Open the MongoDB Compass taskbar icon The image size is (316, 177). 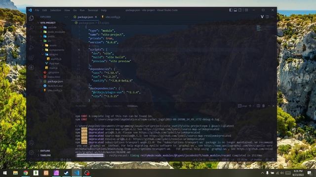[36, 173]
